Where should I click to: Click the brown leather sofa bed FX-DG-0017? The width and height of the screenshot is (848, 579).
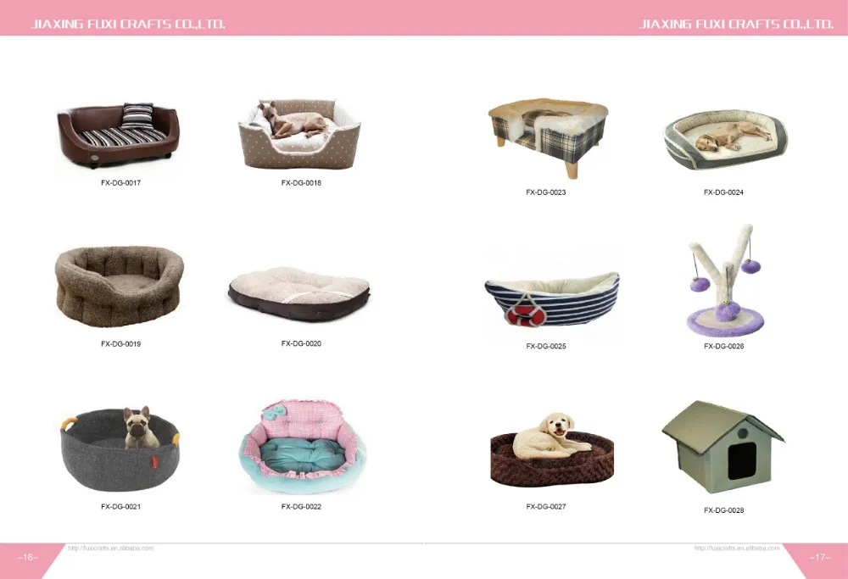pyautogui.click(x=119, y=135)
